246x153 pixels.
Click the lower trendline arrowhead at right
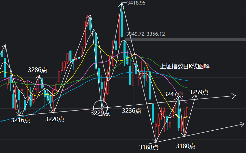coord(242,124)
